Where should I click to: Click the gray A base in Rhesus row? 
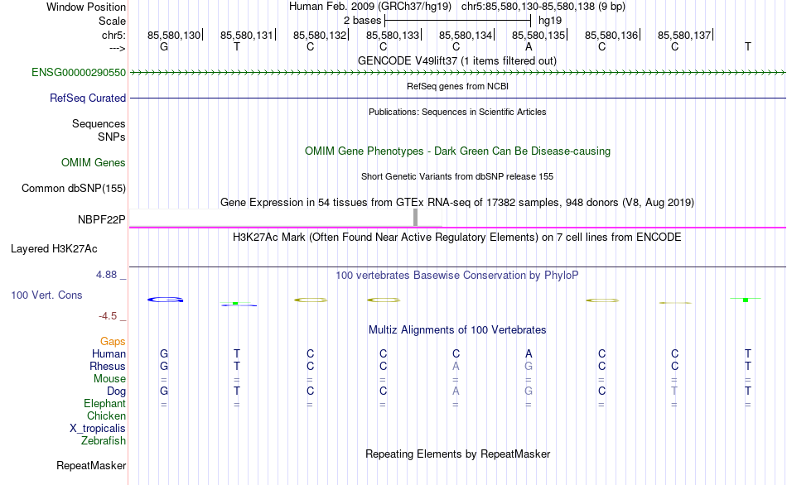(456, 367)
